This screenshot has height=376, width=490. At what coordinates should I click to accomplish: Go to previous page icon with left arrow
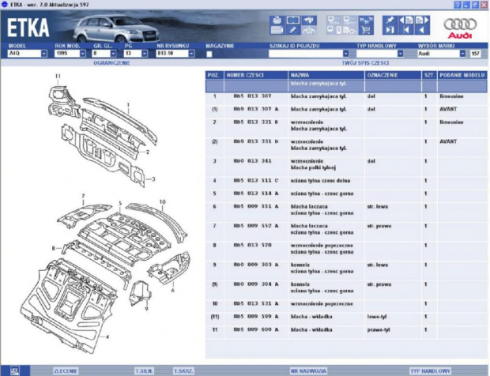(x=406, y=21)
